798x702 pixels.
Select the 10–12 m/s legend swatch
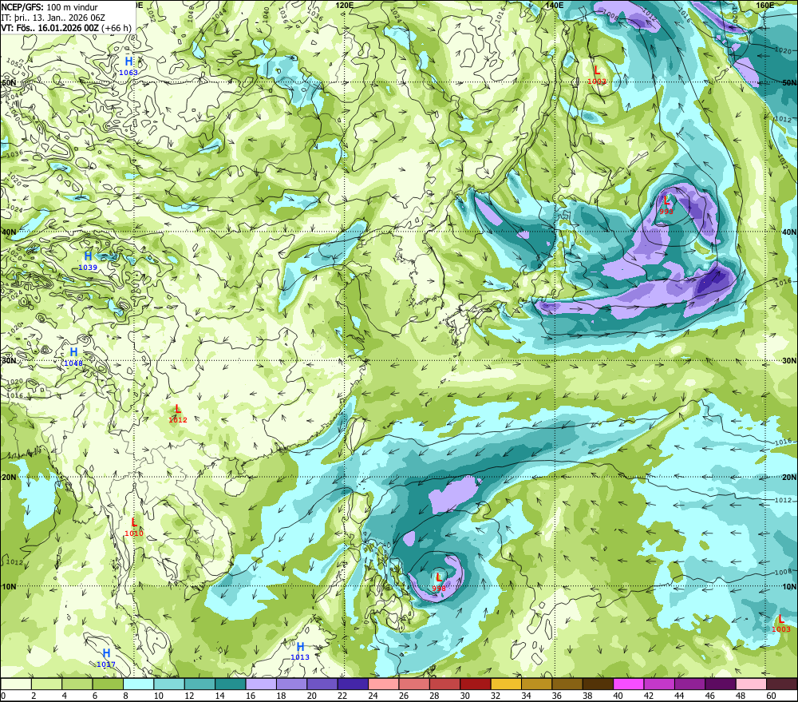pos(169,684)
